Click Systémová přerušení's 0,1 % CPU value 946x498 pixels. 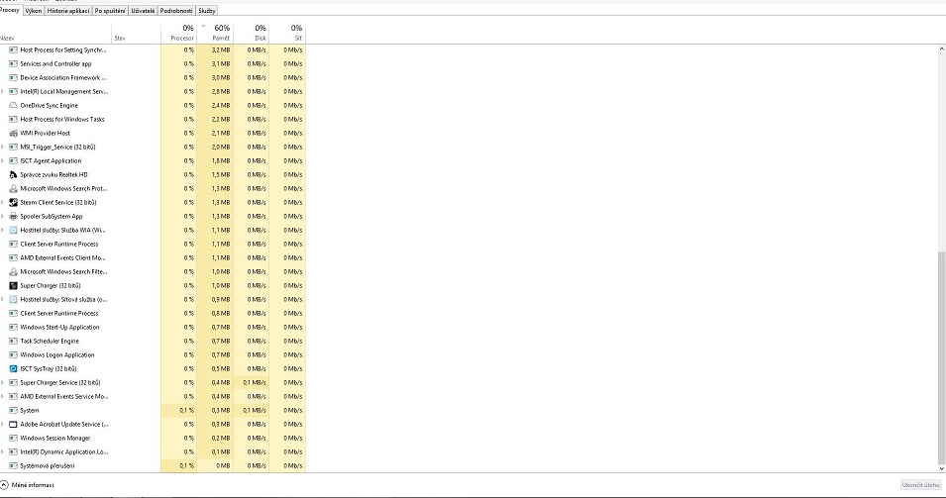pyautogui.click(x=187, y=466)
